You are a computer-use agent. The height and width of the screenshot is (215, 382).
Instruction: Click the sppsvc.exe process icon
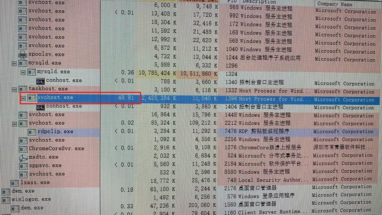[x=23, y=166]
